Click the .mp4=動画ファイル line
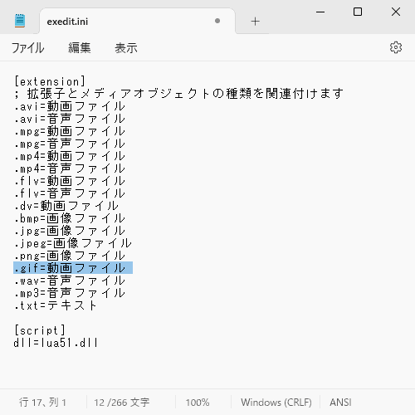 [70, 156]
